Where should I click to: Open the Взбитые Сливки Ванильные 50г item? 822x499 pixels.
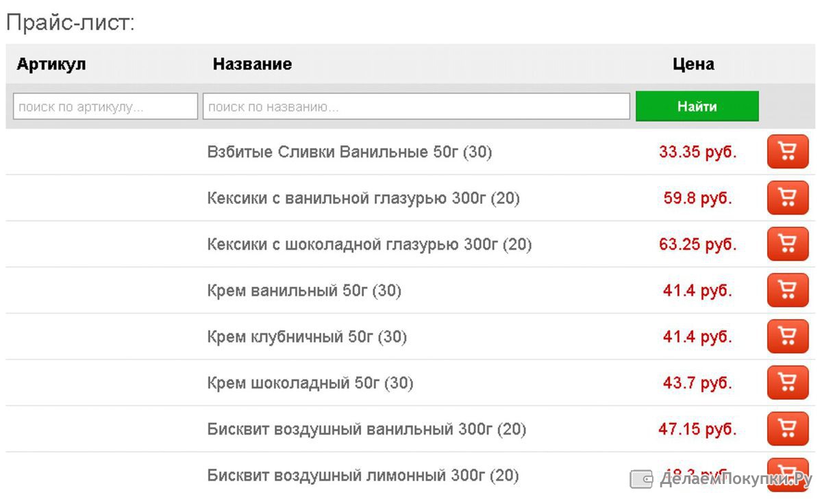349,152
